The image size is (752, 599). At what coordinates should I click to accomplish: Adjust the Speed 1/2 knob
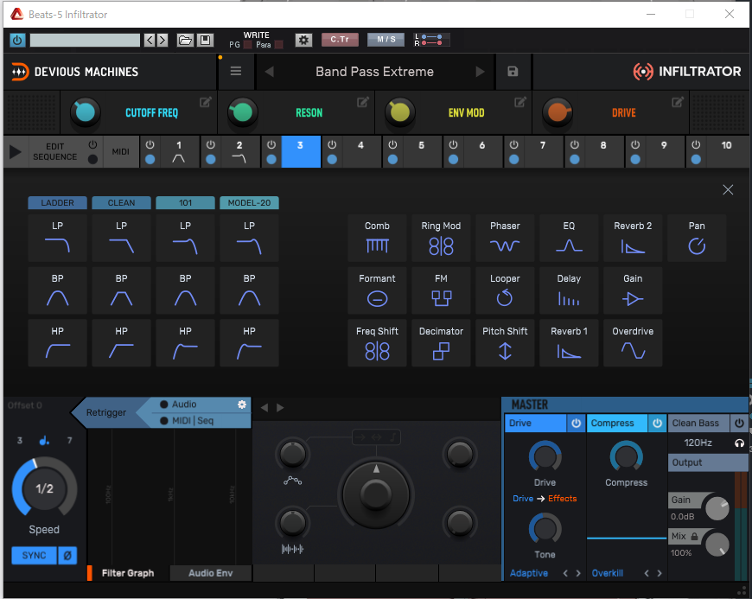(x=44, y=489)
